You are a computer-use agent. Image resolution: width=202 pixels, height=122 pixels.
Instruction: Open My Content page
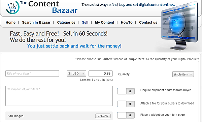pyautogui.click(x=105, y=23)
